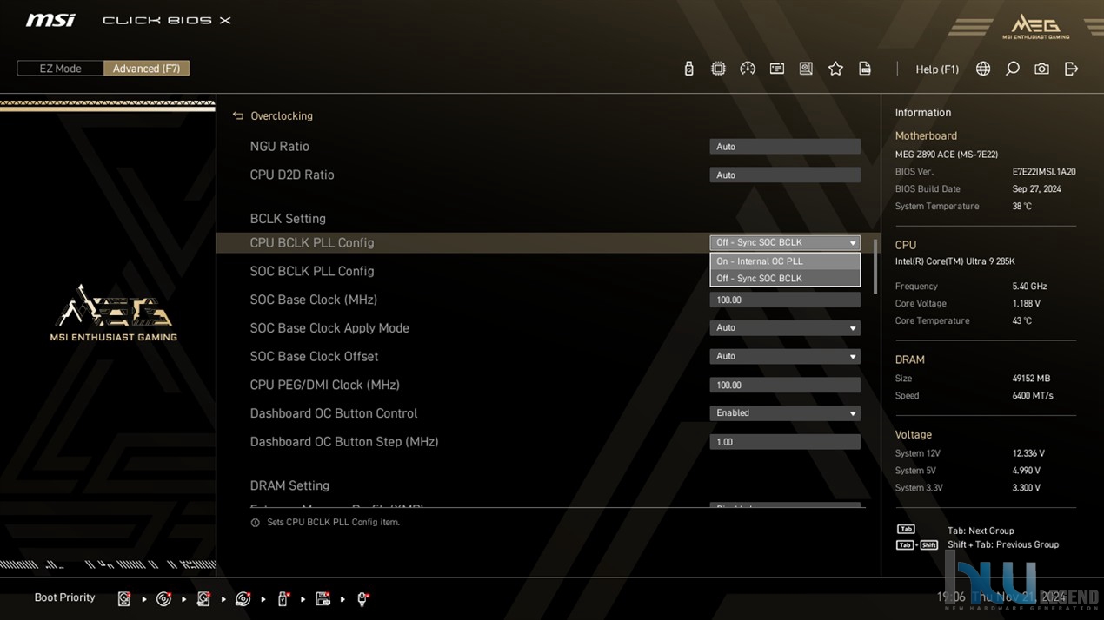Image resolution: width=1104 pixels, height=620 pixels.
Task: Click the NGU Ratio value field
Action: pos(785,147)
